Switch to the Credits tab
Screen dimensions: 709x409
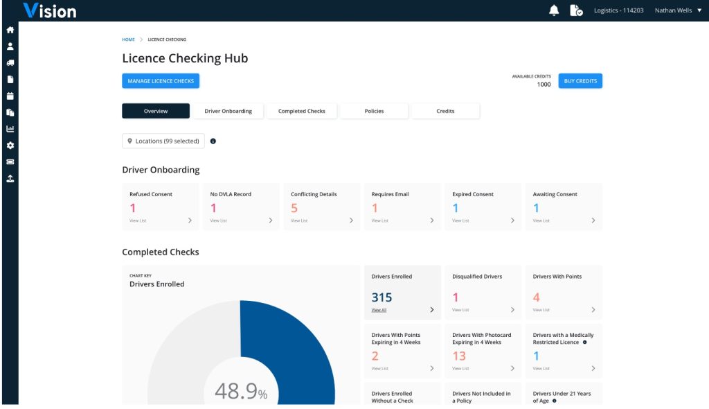tap(445, 111)
